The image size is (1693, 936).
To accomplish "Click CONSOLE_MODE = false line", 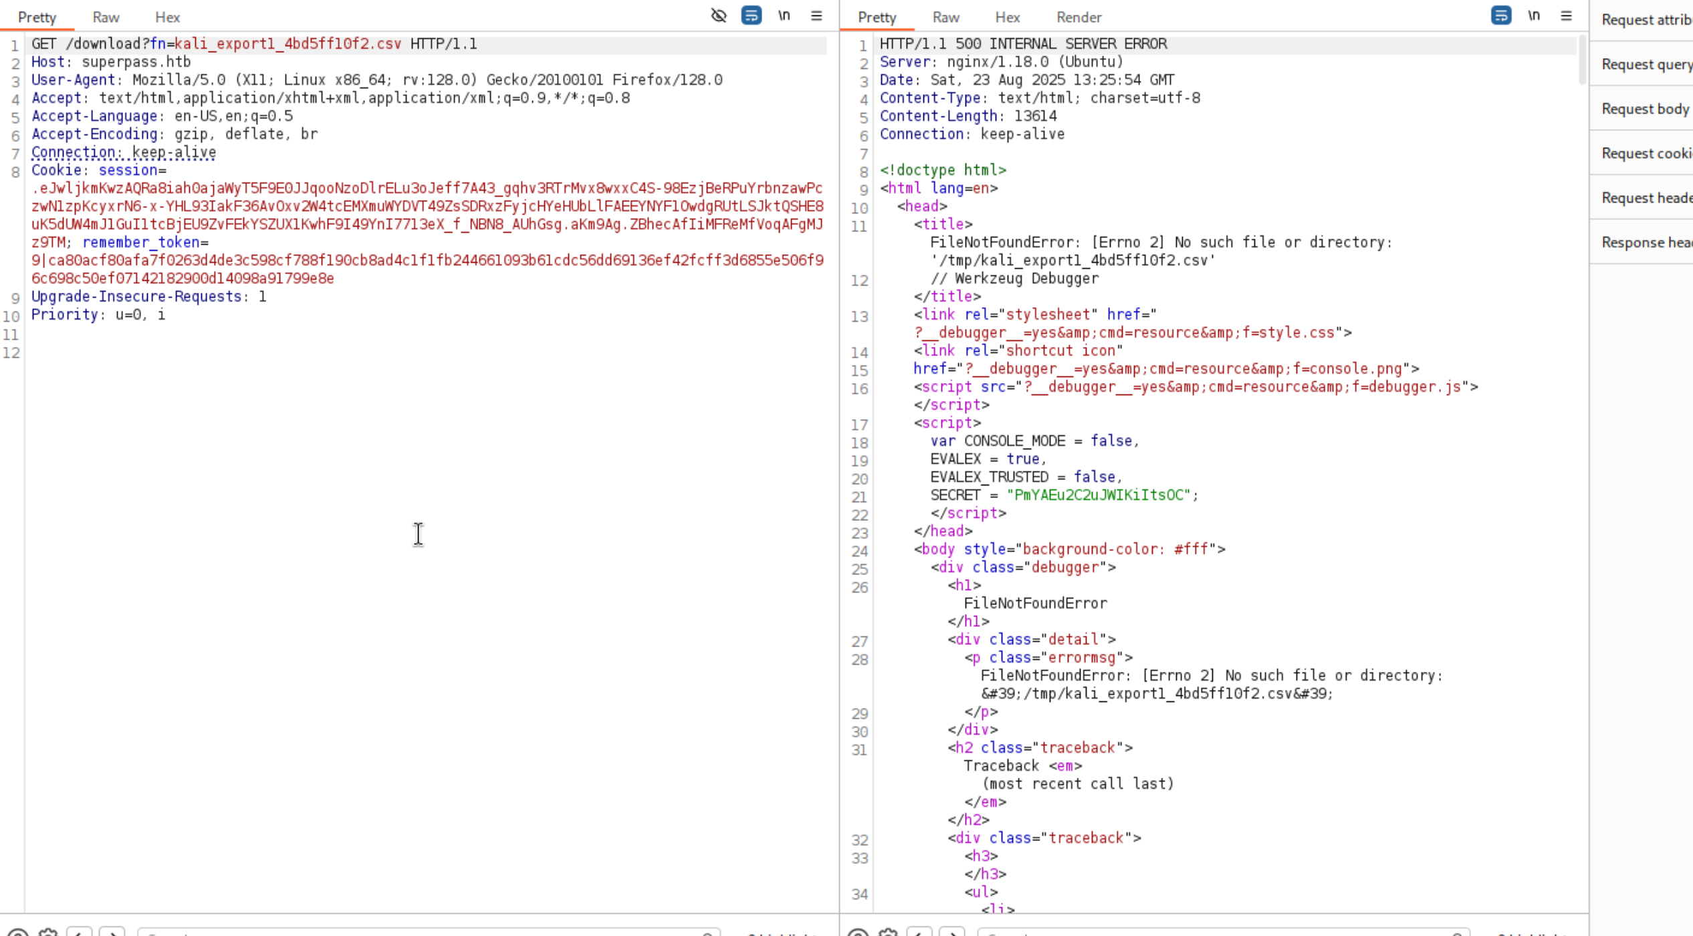I will coord(1034,441).
